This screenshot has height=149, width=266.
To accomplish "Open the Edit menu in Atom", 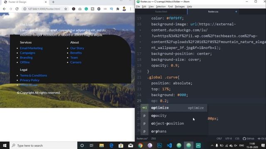I will [144, 7].
